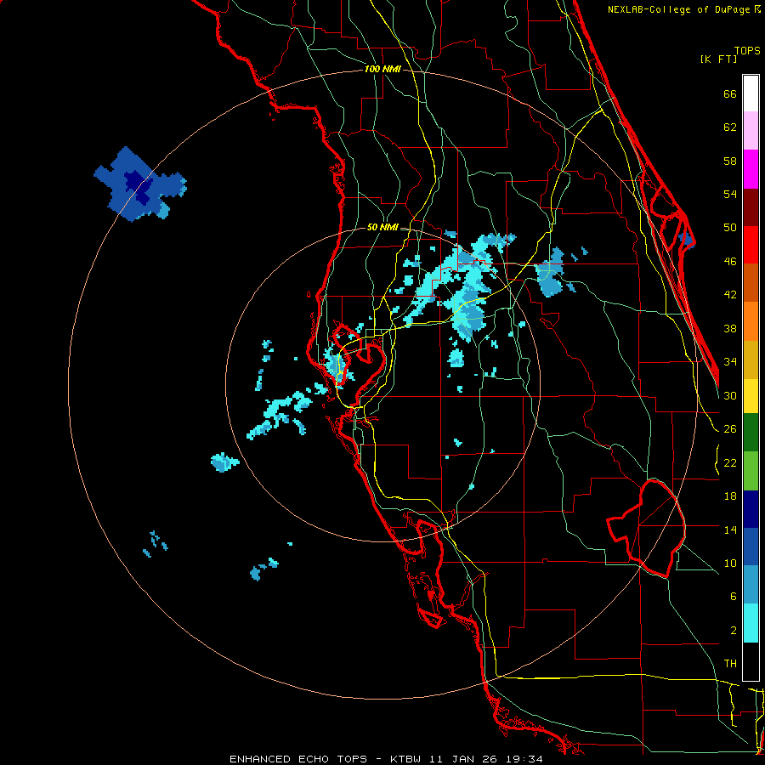Click the white swatch in the tops legend

coord(751,93)
